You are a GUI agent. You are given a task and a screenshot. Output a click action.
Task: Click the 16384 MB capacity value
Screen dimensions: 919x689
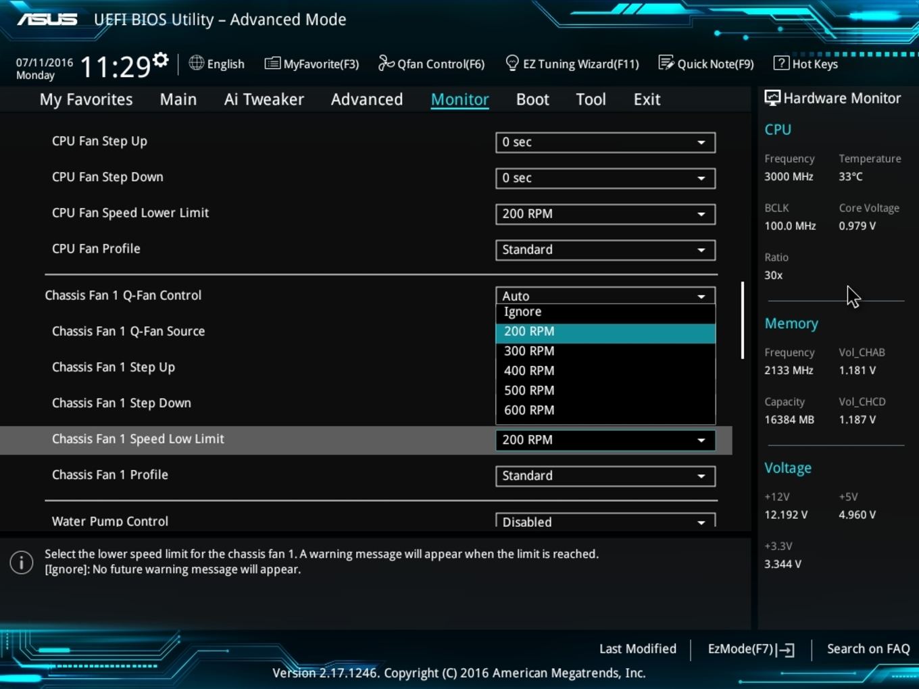point(789,419)
